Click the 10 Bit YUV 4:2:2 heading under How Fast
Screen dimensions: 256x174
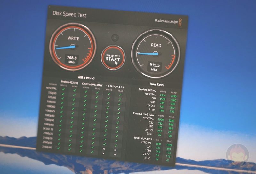(x=143, y=139)
